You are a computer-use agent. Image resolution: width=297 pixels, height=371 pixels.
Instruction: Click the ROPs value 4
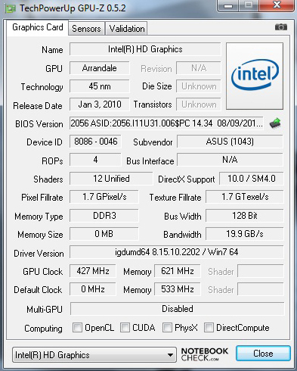(95, 160)
